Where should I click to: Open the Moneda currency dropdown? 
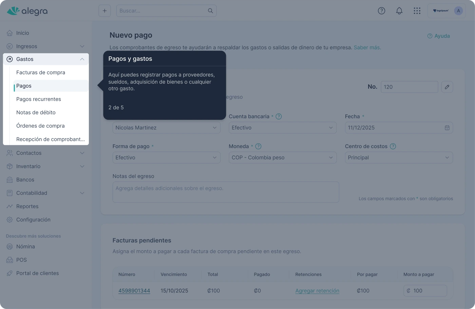[x=282, y=158]
